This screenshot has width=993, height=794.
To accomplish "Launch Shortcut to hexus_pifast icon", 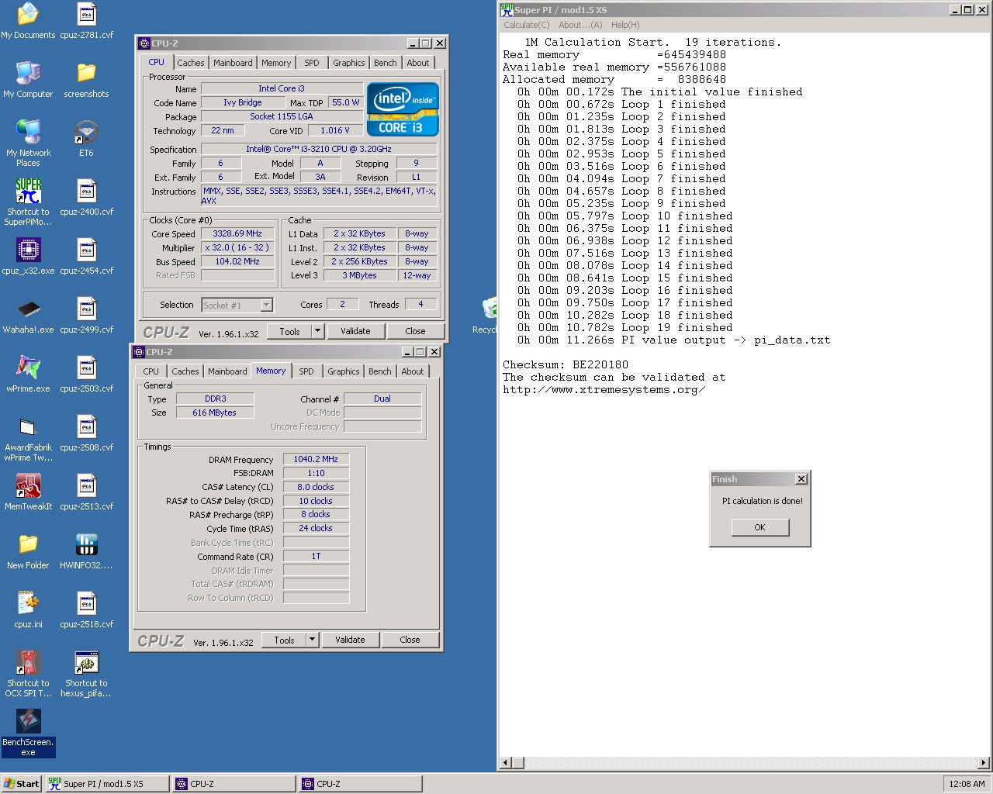I will pyautogui.click(x=86, y=674).
